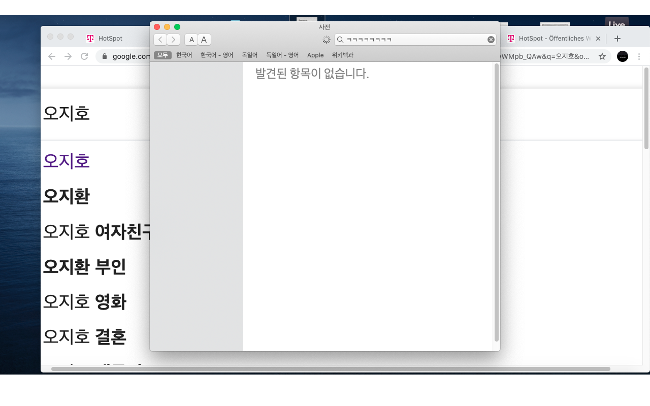Select the purple 오지호 suggestion
The image size is (650, 406).
point(67,161)
